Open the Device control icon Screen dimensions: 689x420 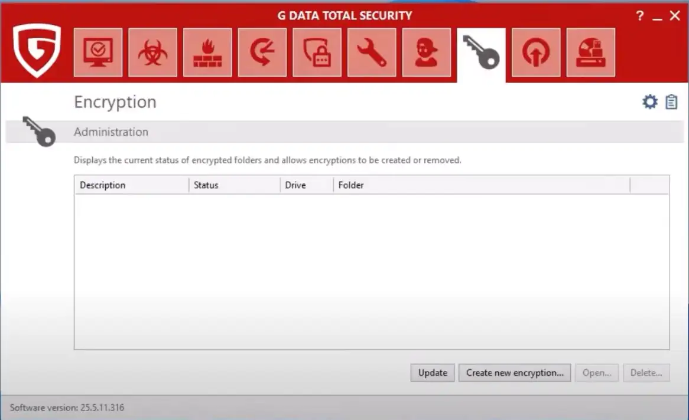(x=590, y=52)
